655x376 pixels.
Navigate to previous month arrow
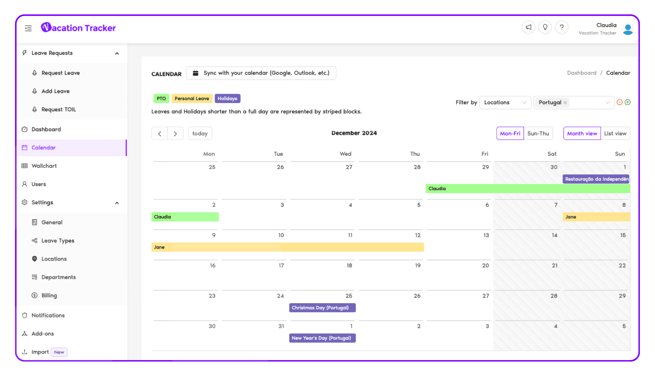point(160,133)
